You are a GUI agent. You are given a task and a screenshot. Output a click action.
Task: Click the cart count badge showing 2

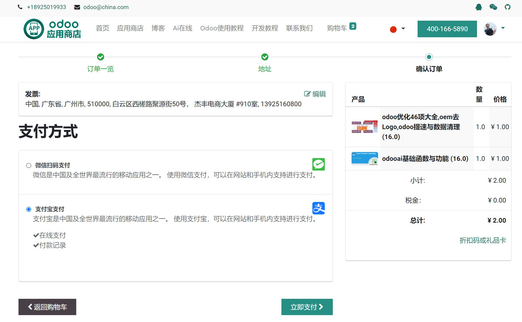point(353,26)
